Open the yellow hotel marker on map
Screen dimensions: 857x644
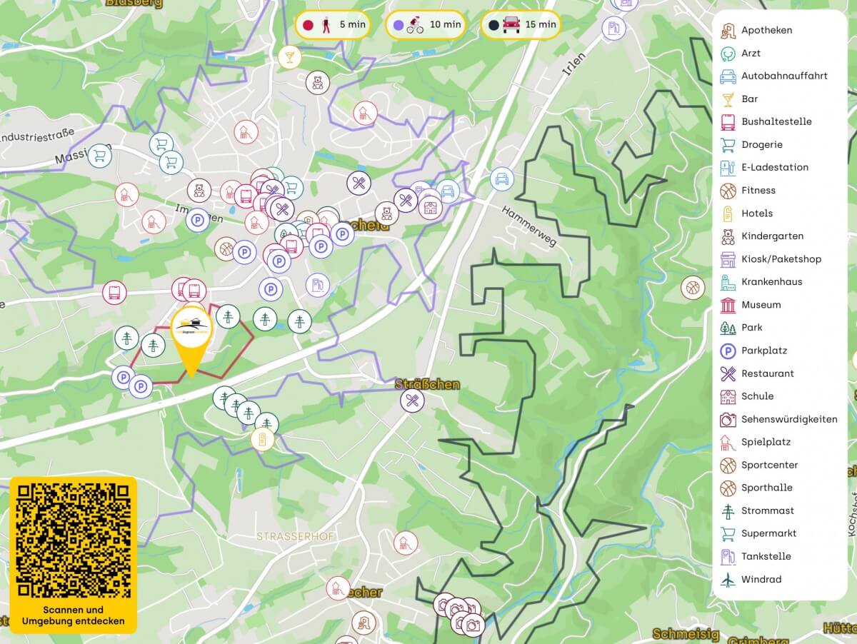(262, 439)
